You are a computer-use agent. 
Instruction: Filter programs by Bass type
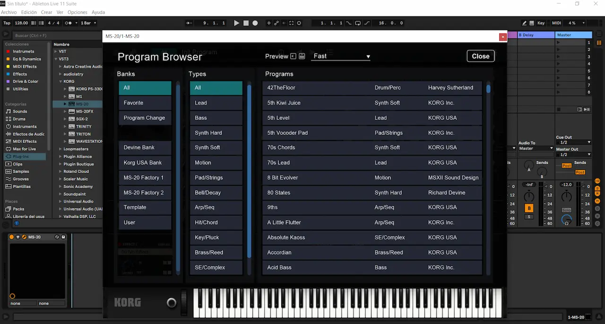click(216, 118)
